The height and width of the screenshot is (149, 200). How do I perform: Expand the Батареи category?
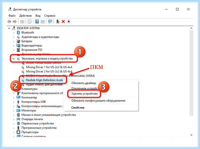point(14,41)
